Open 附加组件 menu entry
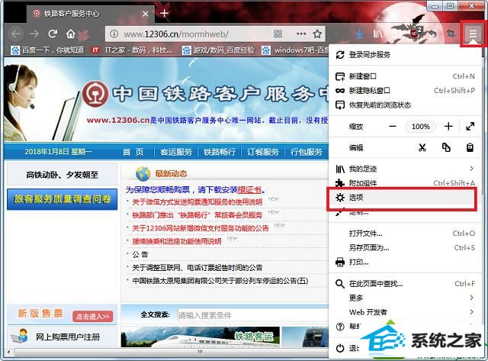This screenshot has width=488, height=361. [x=405, y=183]
